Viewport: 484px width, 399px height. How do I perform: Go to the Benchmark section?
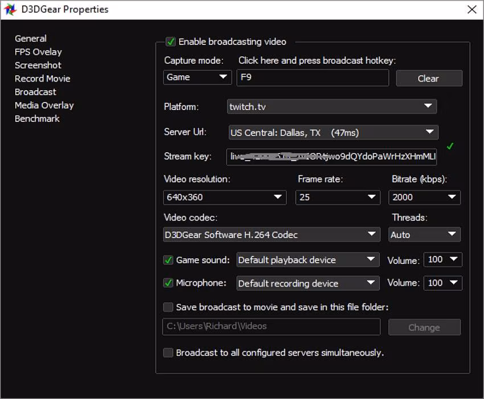[x=37, y=119]
